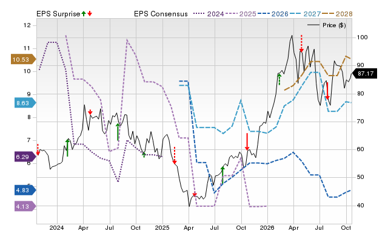
Task: Click the Jul label between 2024 and 2025
Action: (x=109, y=227)
